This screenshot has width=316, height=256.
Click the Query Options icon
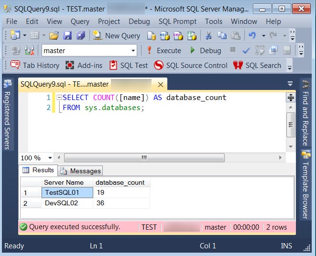click(x=273, y=50)
